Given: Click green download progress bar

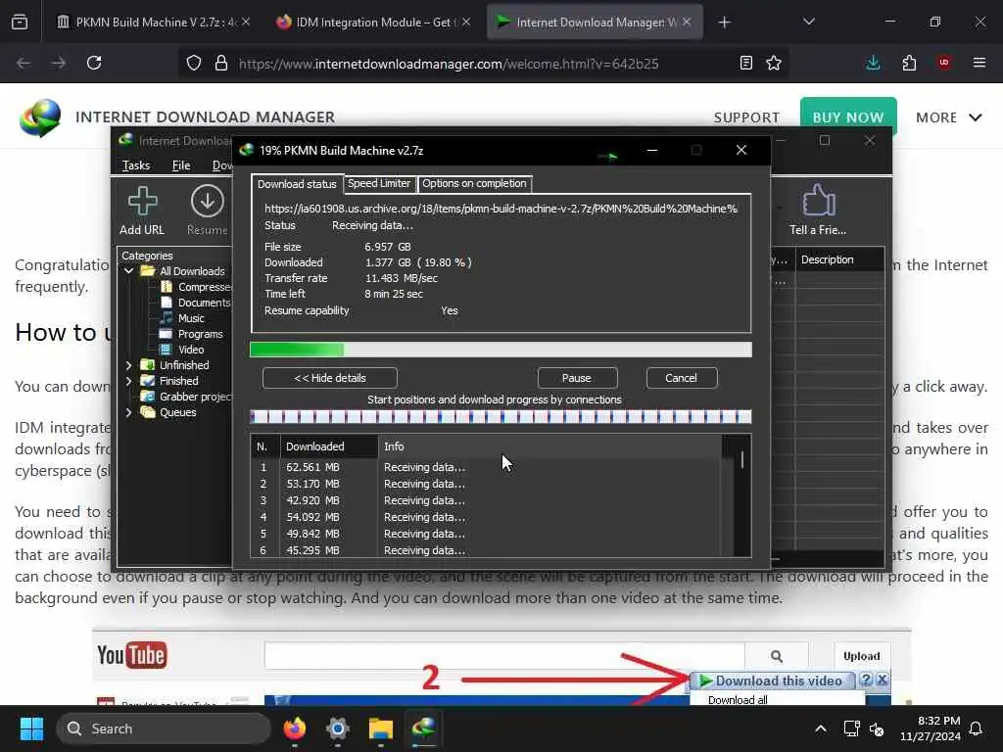Looking at the screenshot, I should pos(501,350).
